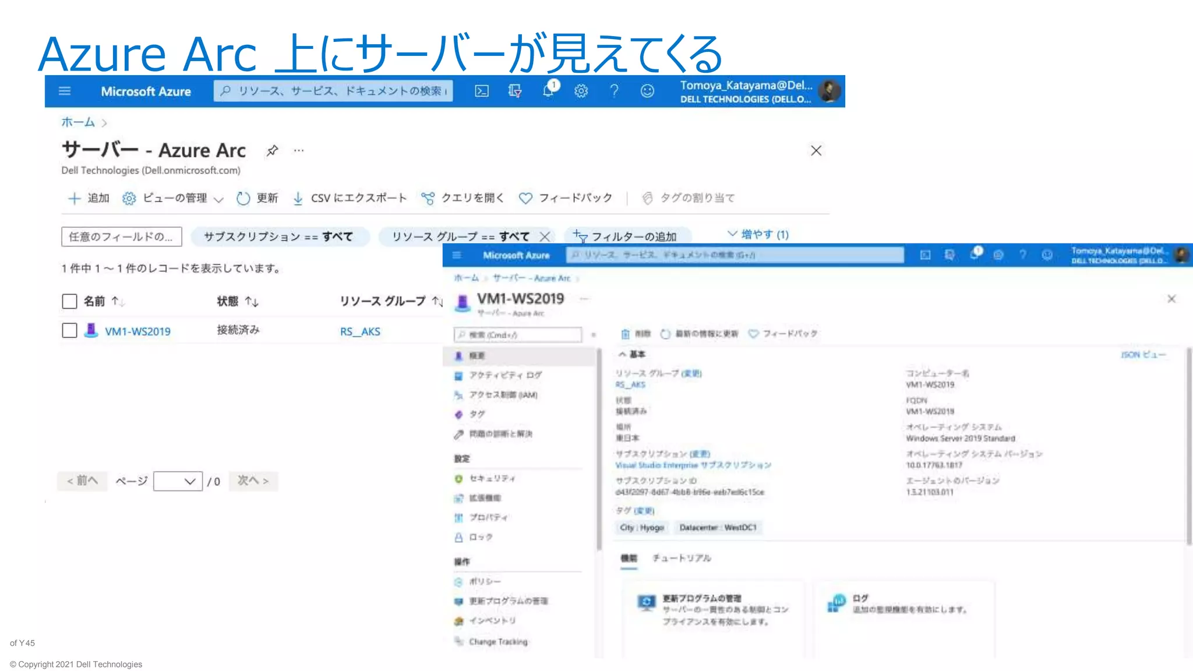The width and height of the screenshot is (1193, 671).
Task: Open the page number dropdown
Action: (x=178, y=481)
